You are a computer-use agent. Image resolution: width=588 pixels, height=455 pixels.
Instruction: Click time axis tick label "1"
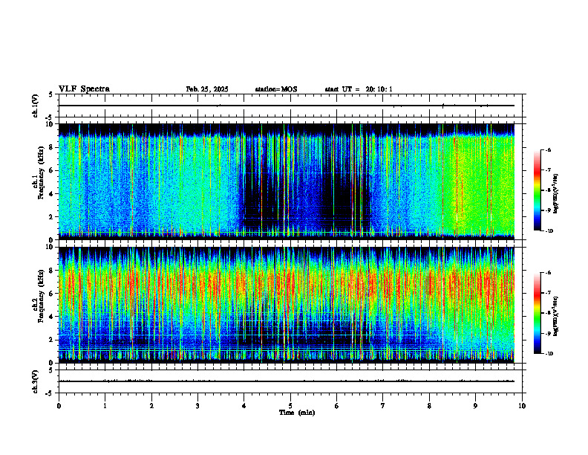(105, 406)
